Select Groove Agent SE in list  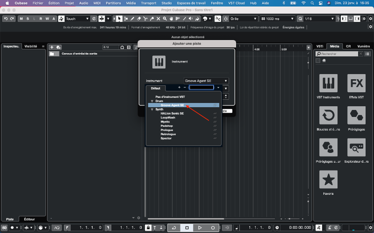tap(184, 105)
